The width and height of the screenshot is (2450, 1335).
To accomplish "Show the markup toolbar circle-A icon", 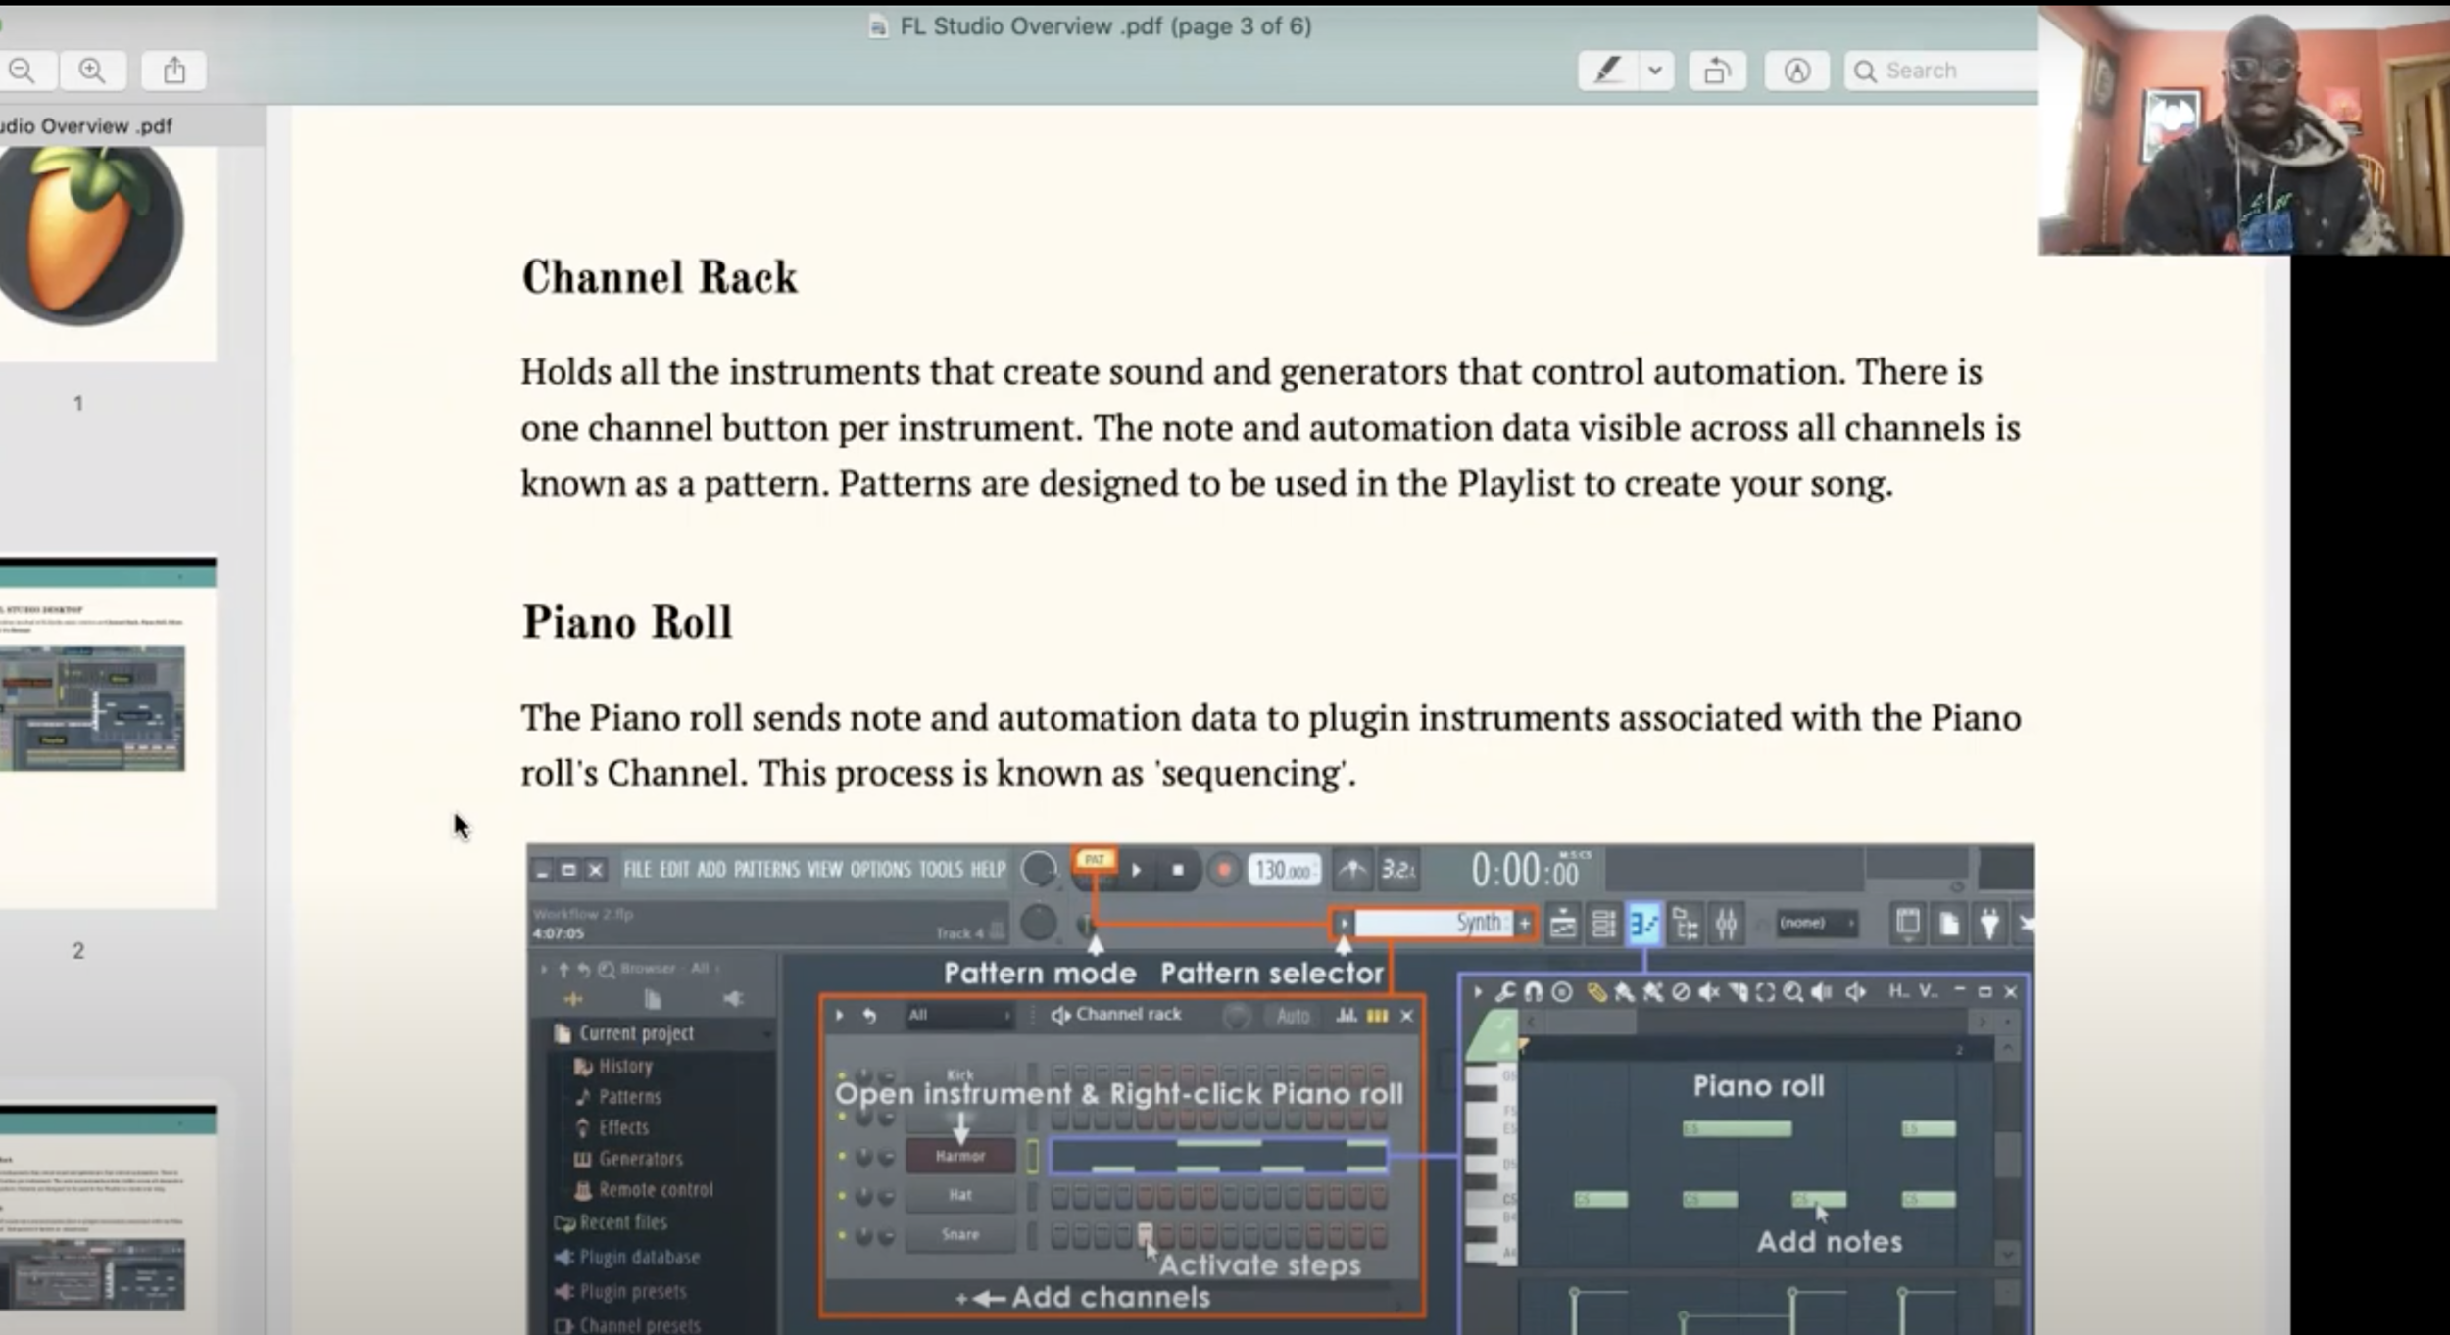I will [x=1796, y=71].
